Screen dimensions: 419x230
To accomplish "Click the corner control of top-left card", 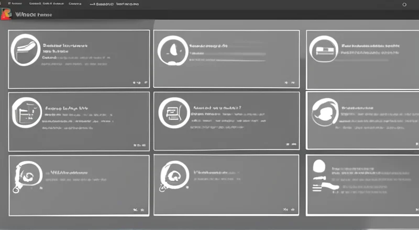I will point(137,82).
